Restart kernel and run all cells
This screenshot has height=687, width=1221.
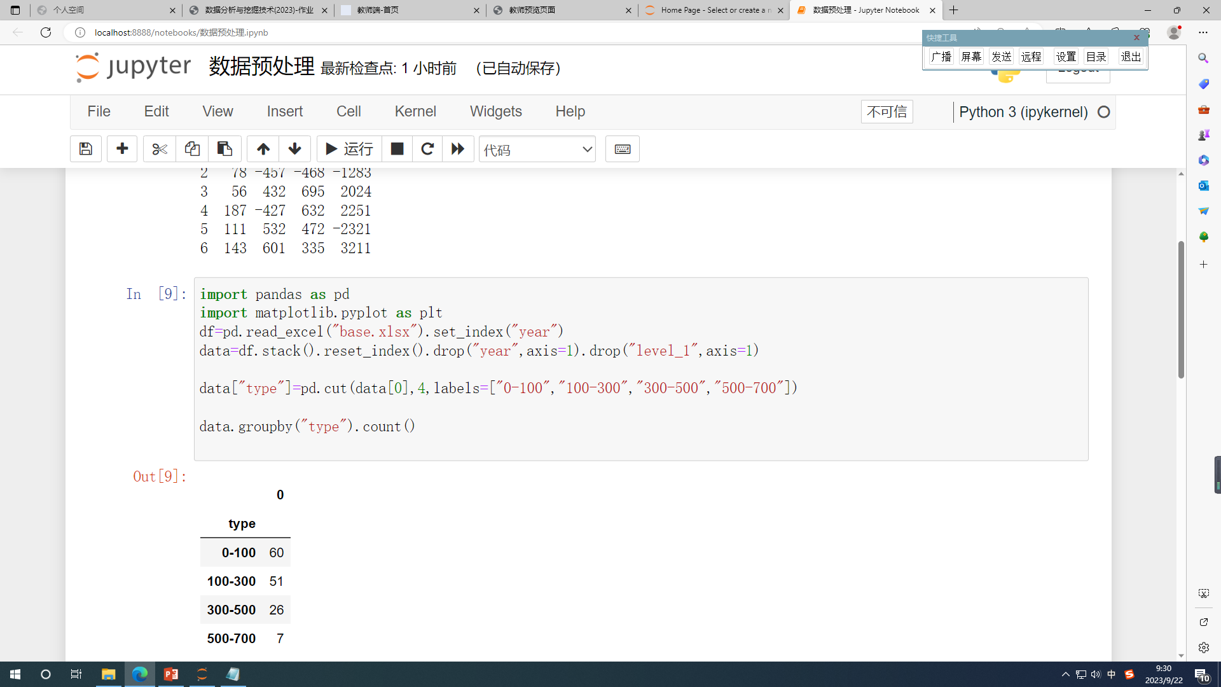point(458,149)
